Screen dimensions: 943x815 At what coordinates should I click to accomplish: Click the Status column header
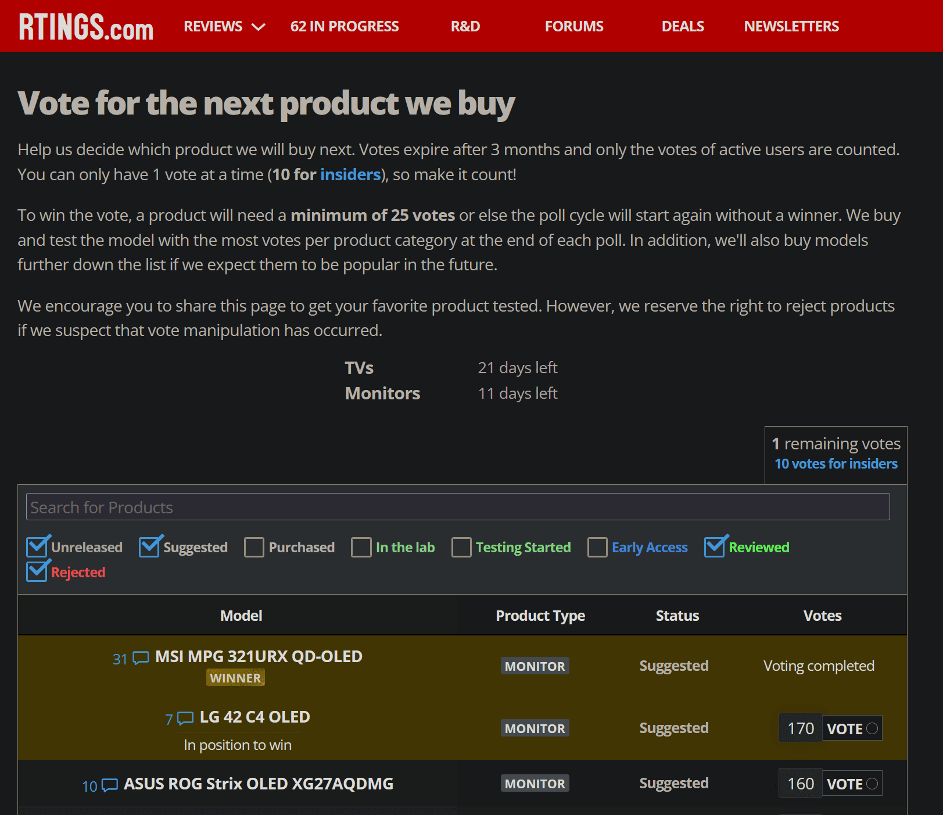(x=677, y=616)
